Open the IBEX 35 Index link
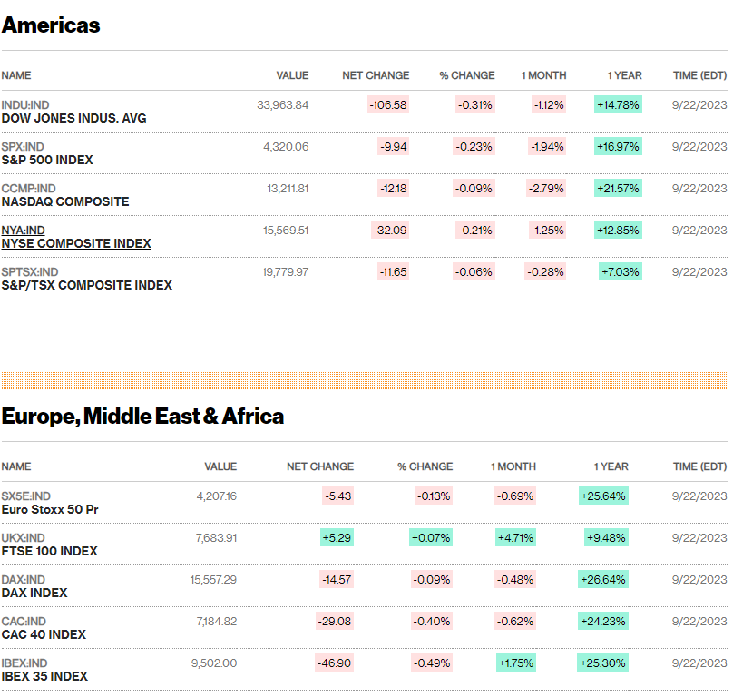The image size is (733, 697). [44, 676]
